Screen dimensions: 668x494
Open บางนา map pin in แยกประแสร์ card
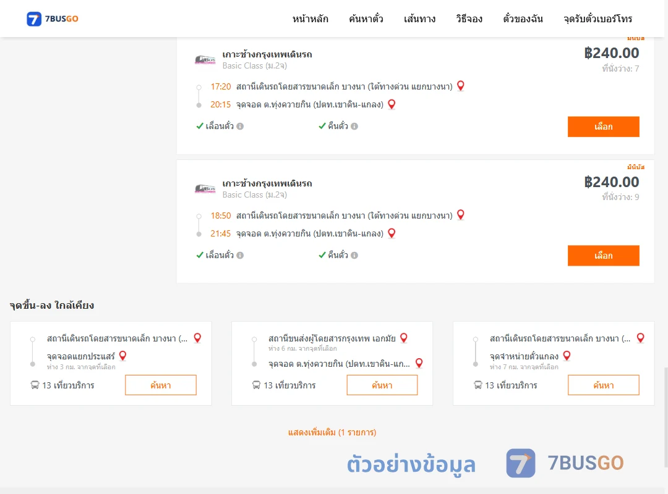click(197, 338)
